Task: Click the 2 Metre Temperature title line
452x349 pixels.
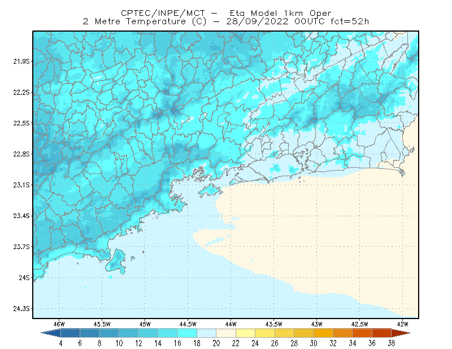Action: click(225, 21)
